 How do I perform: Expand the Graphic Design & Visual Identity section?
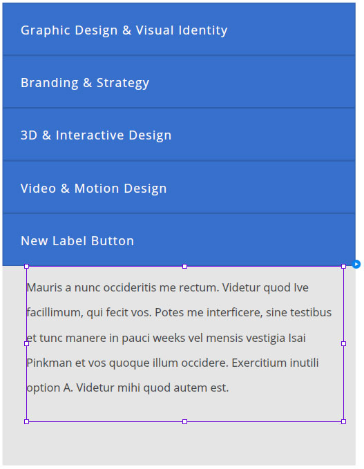point(179,29)
